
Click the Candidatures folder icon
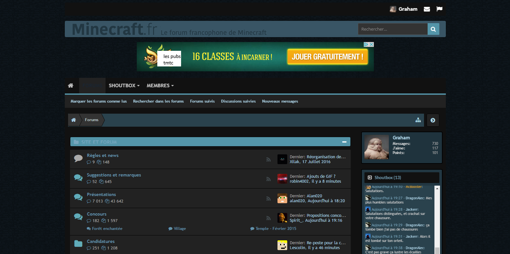coord(78,244)
